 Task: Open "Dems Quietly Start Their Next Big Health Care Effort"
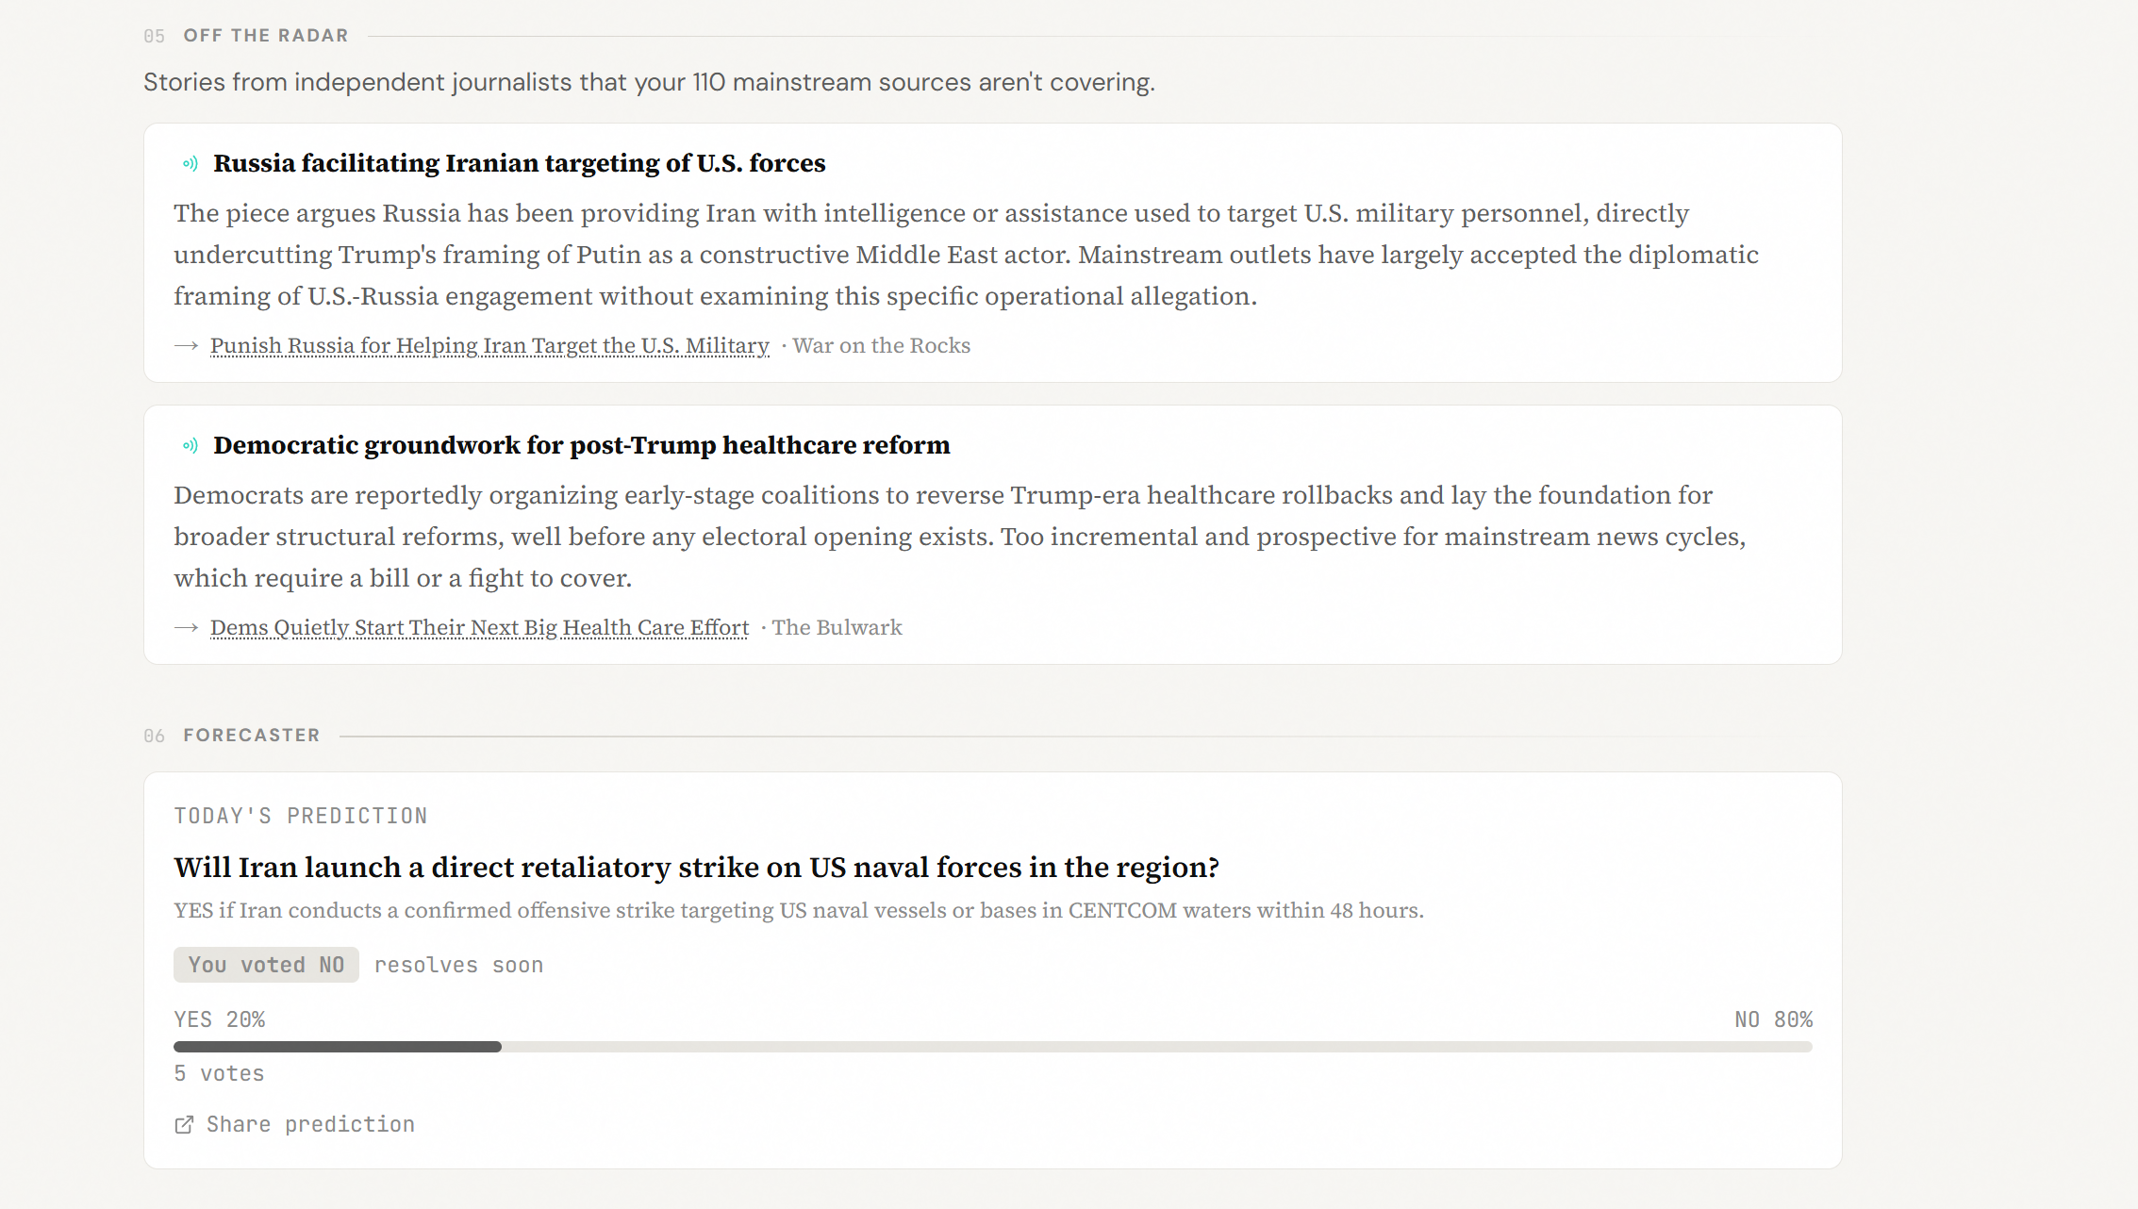click(479, 628)
